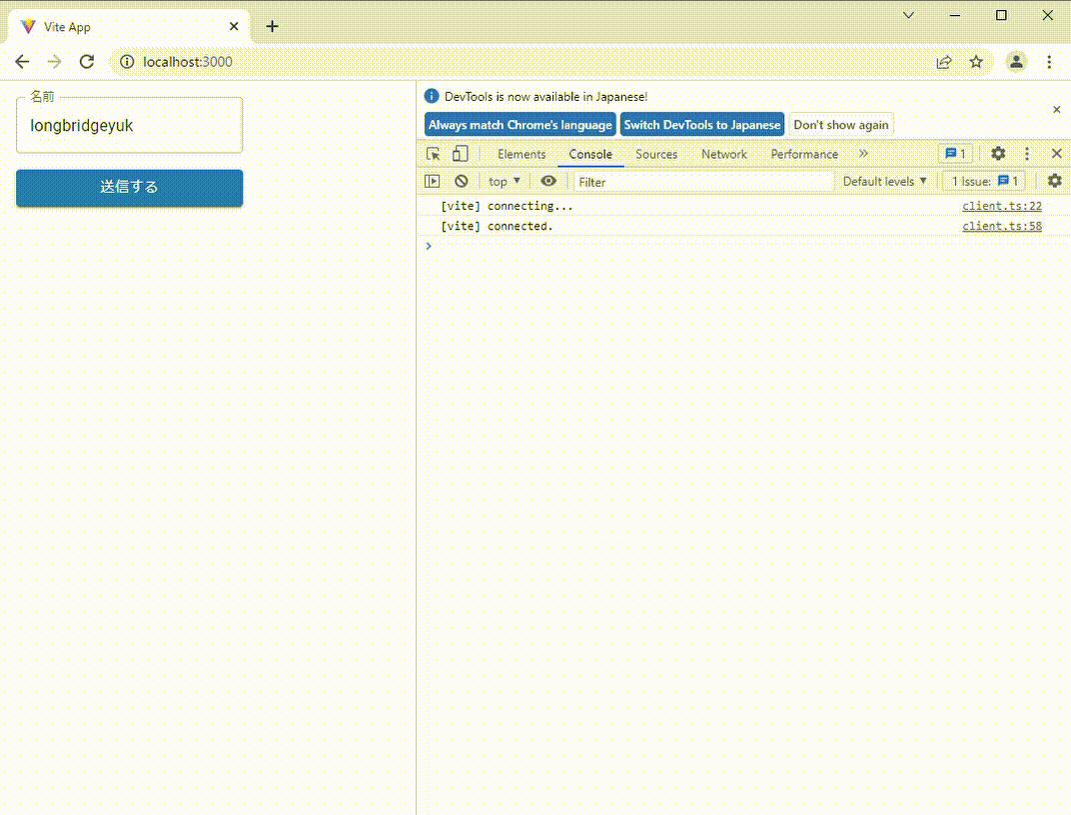The image size is (1071, 815).
Task: Open the DevTools three-dot customize menu
Action: (1026, 154)
